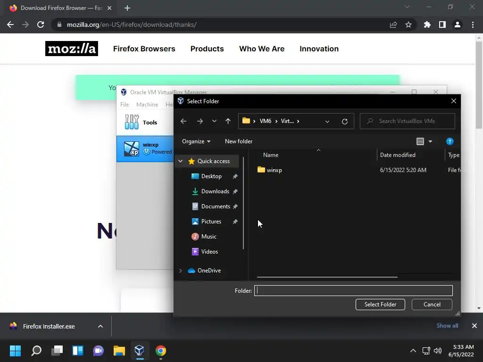The width and height of the screenshot is (483, 362).
Task: Confirm with Select Folder button
Action: tap(380, 304)
